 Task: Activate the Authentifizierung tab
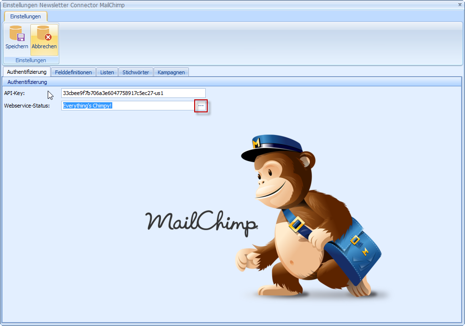pyautogui.click(x=27, y=72)
